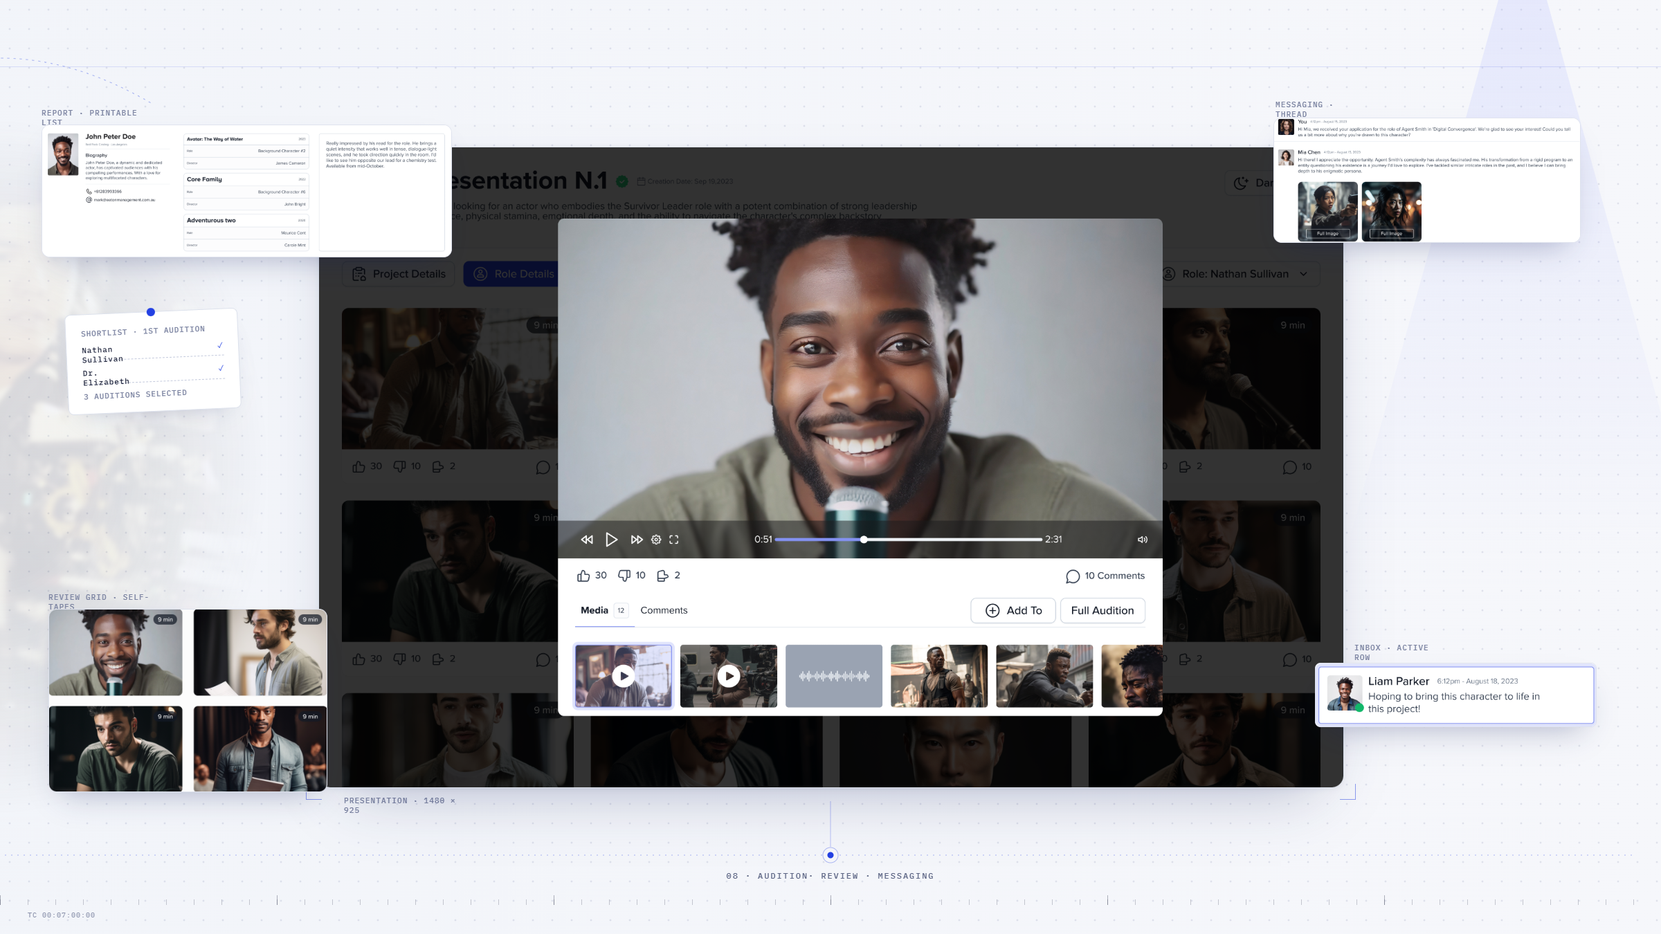This screenshot has width=1661, height=934.
Task: Open the 10 Comments link
Action: click(1105, 576)
